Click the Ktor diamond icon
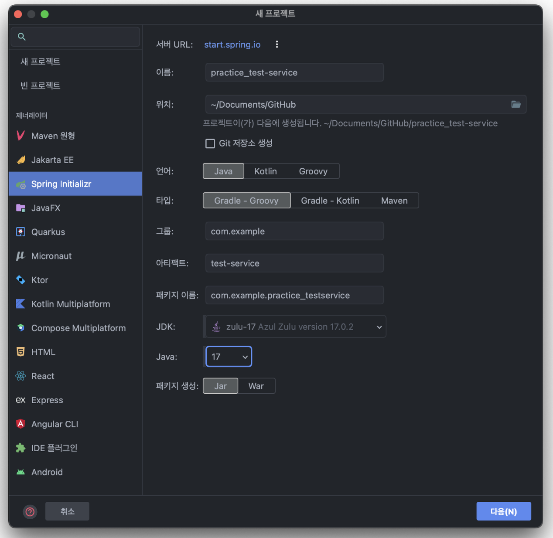 [20, 280]
